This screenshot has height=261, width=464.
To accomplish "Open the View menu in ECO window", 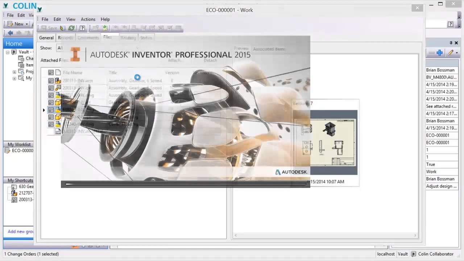I will [71, 19].
